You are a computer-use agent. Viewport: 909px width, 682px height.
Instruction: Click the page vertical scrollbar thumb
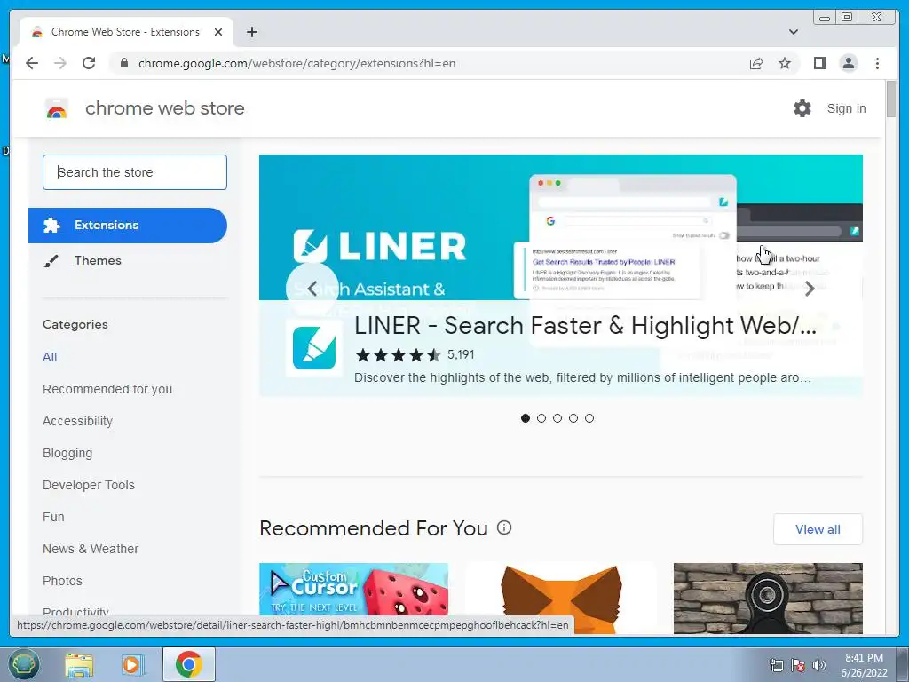891,99
